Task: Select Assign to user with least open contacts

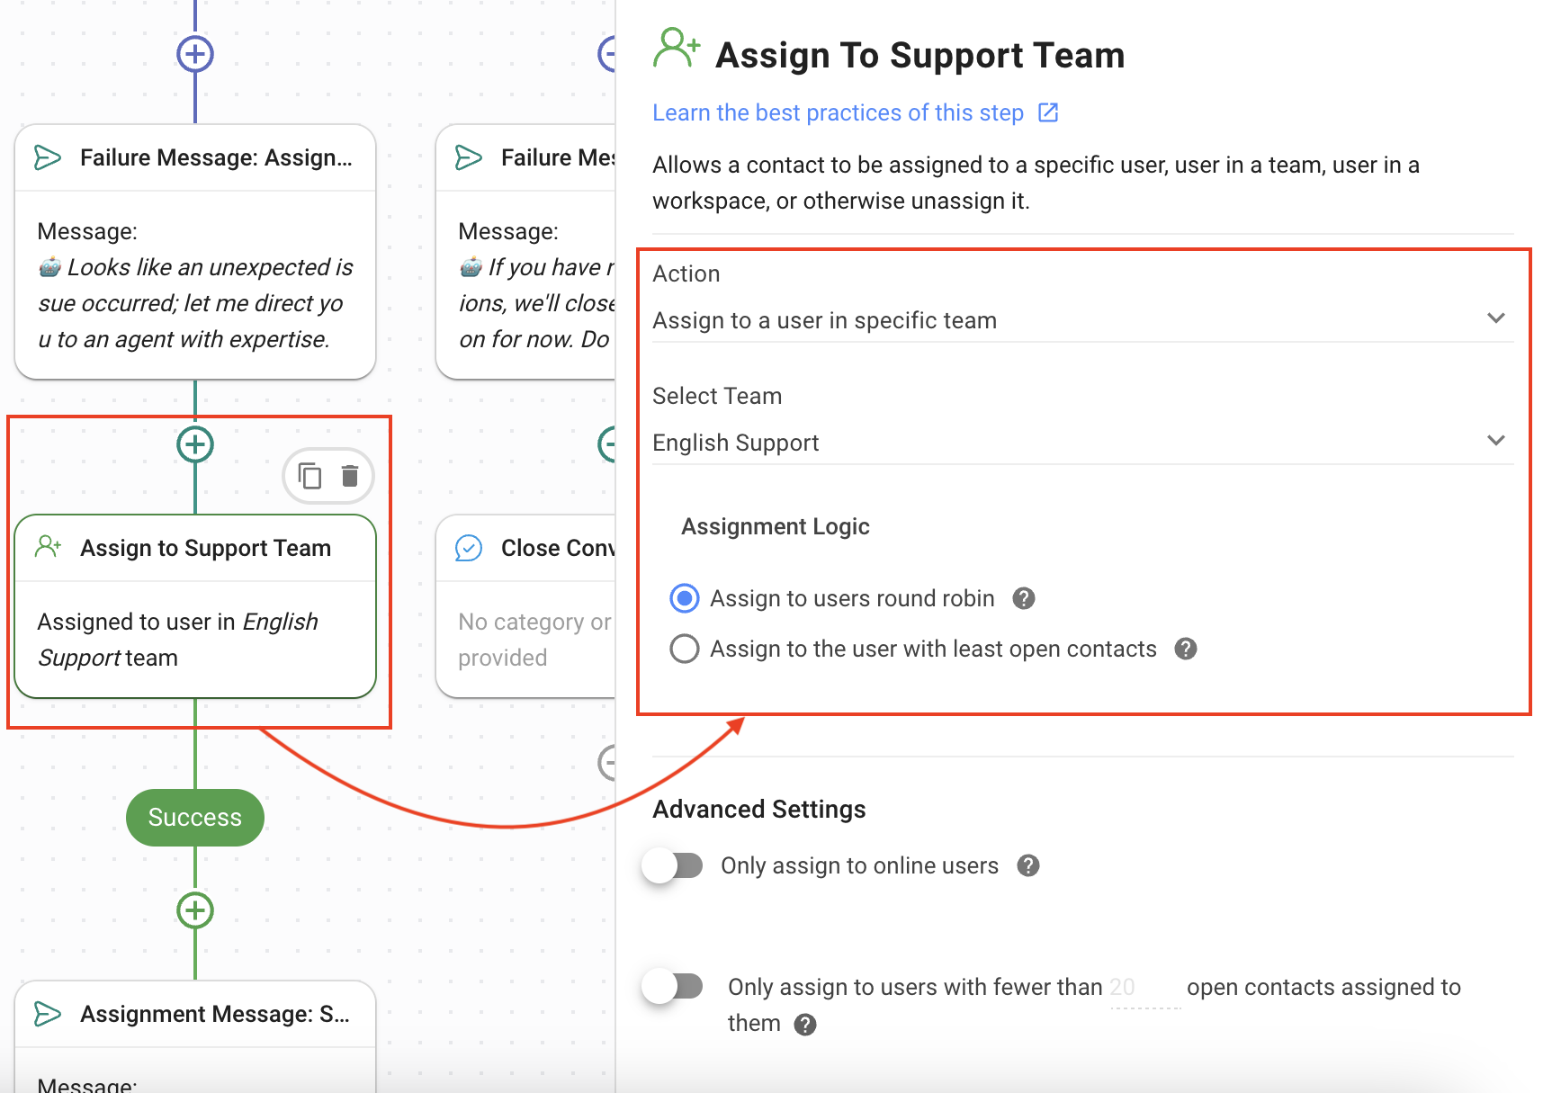Action: [x=685, y=649]
